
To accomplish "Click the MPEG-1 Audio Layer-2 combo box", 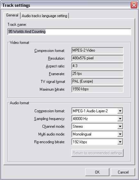I will [97, 111].
